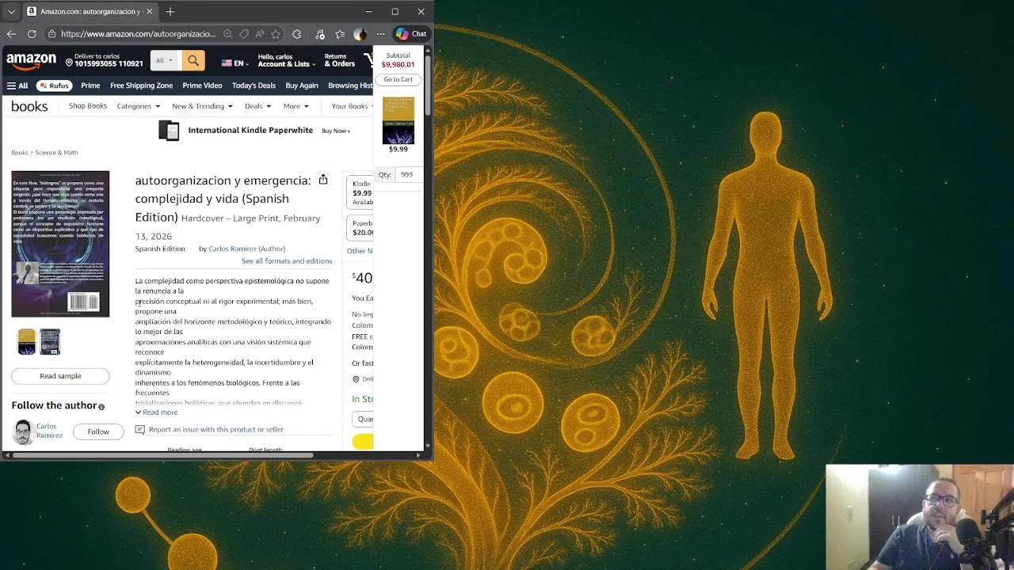Click Buy Now on Kindle Paperwhite banner
The image size is (1014, 570).
[336, 131]
